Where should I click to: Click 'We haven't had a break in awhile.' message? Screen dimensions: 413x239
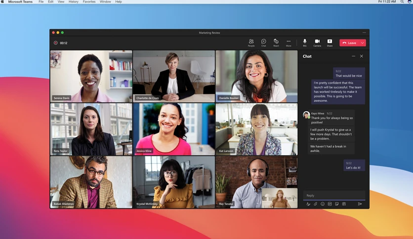(x=331, y=149)
